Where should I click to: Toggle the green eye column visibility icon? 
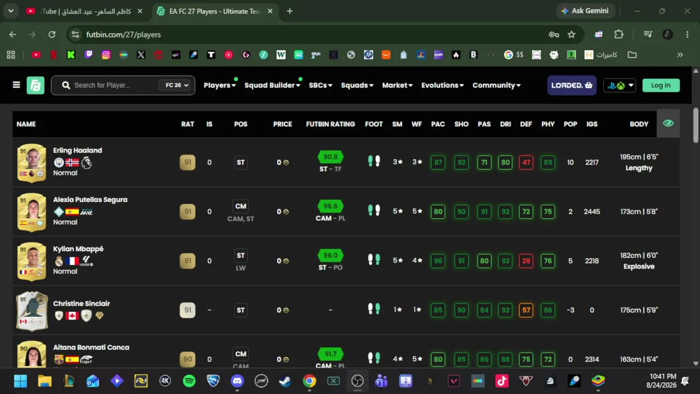(x=668, y=124)
